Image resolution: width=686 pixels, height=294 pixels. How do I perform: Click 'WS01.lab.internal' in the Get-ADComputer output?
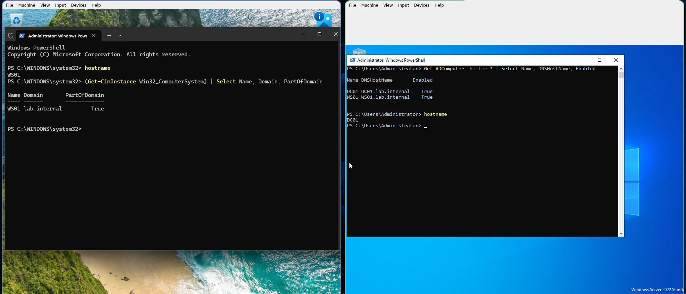pos(385,97)
